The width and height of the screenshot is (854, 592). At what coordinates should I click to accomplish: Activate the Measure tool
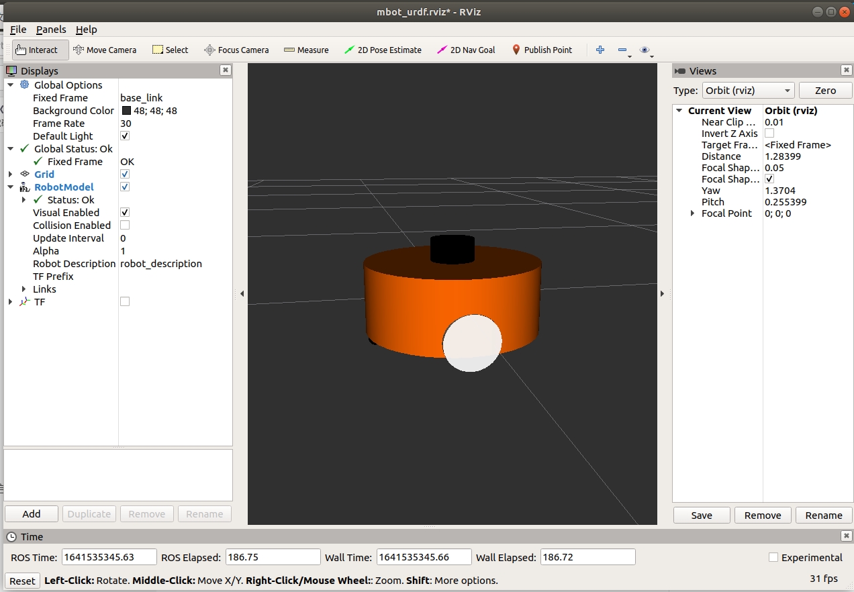coord(306,50)
